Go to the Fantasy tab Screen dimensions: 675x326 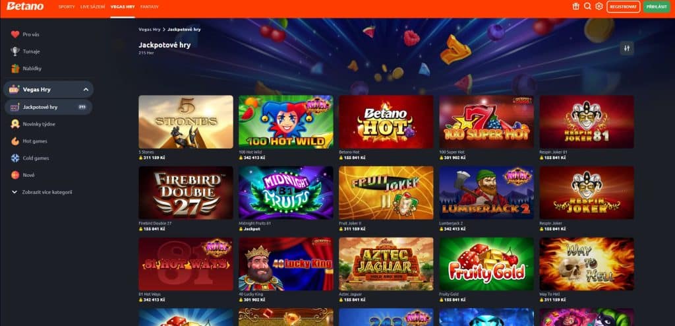point(150,7)
